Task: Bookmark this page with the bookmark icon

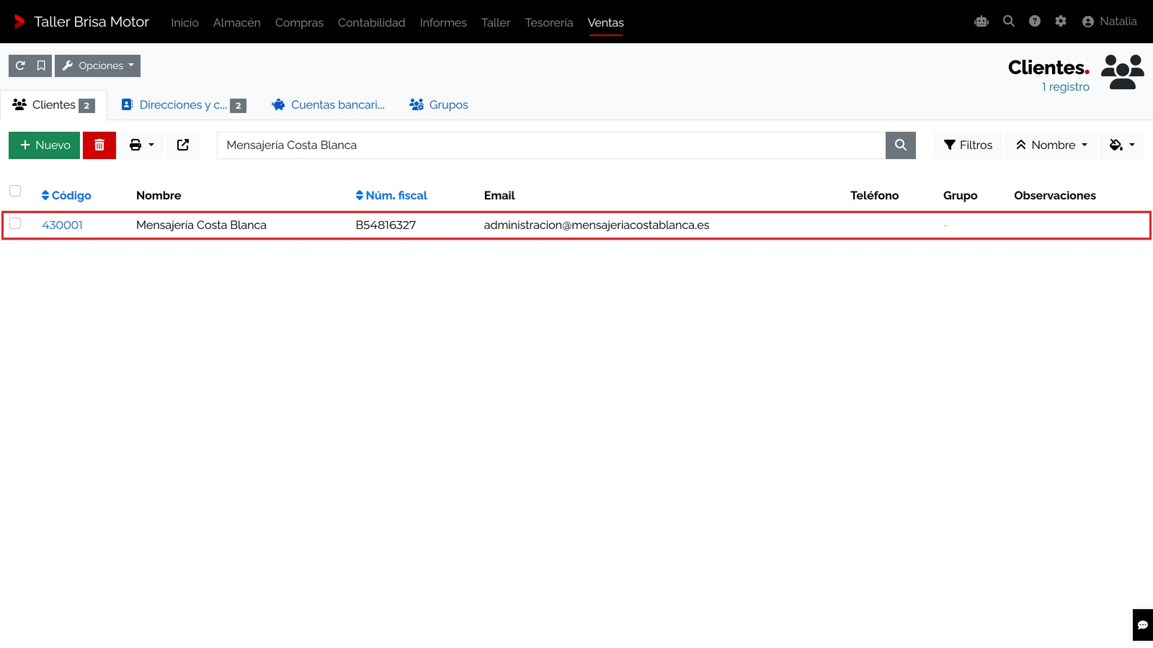Action: (41, 66)
